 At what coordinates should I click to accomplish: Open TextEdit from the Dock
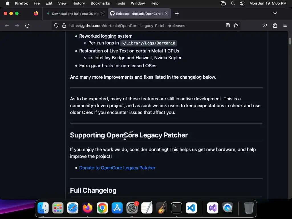coord(147,208)
